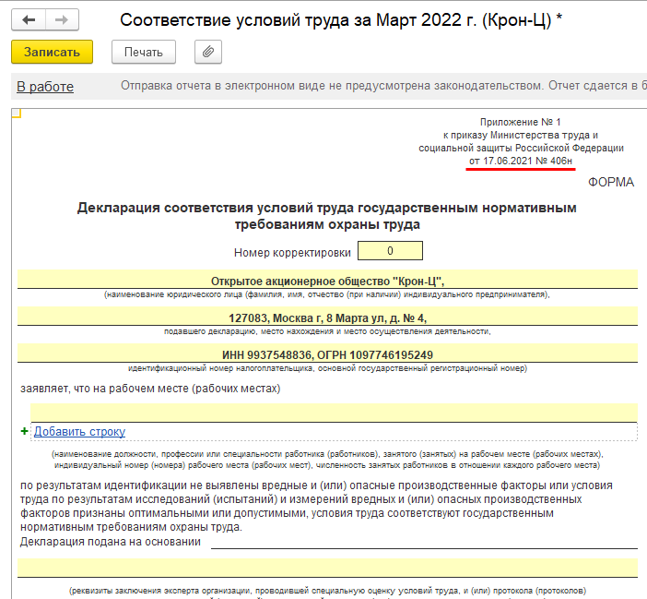Click the paragraph 'по результатам идентификации не выявлены'
Viewport: 647px width, 599px height.
pyautogui.click(x=316, y=506)
